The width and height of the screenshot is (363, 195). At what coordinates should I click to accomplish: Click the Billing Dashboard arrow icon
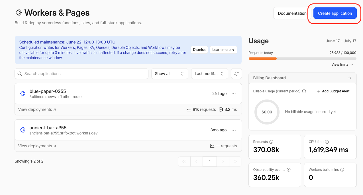350,78
